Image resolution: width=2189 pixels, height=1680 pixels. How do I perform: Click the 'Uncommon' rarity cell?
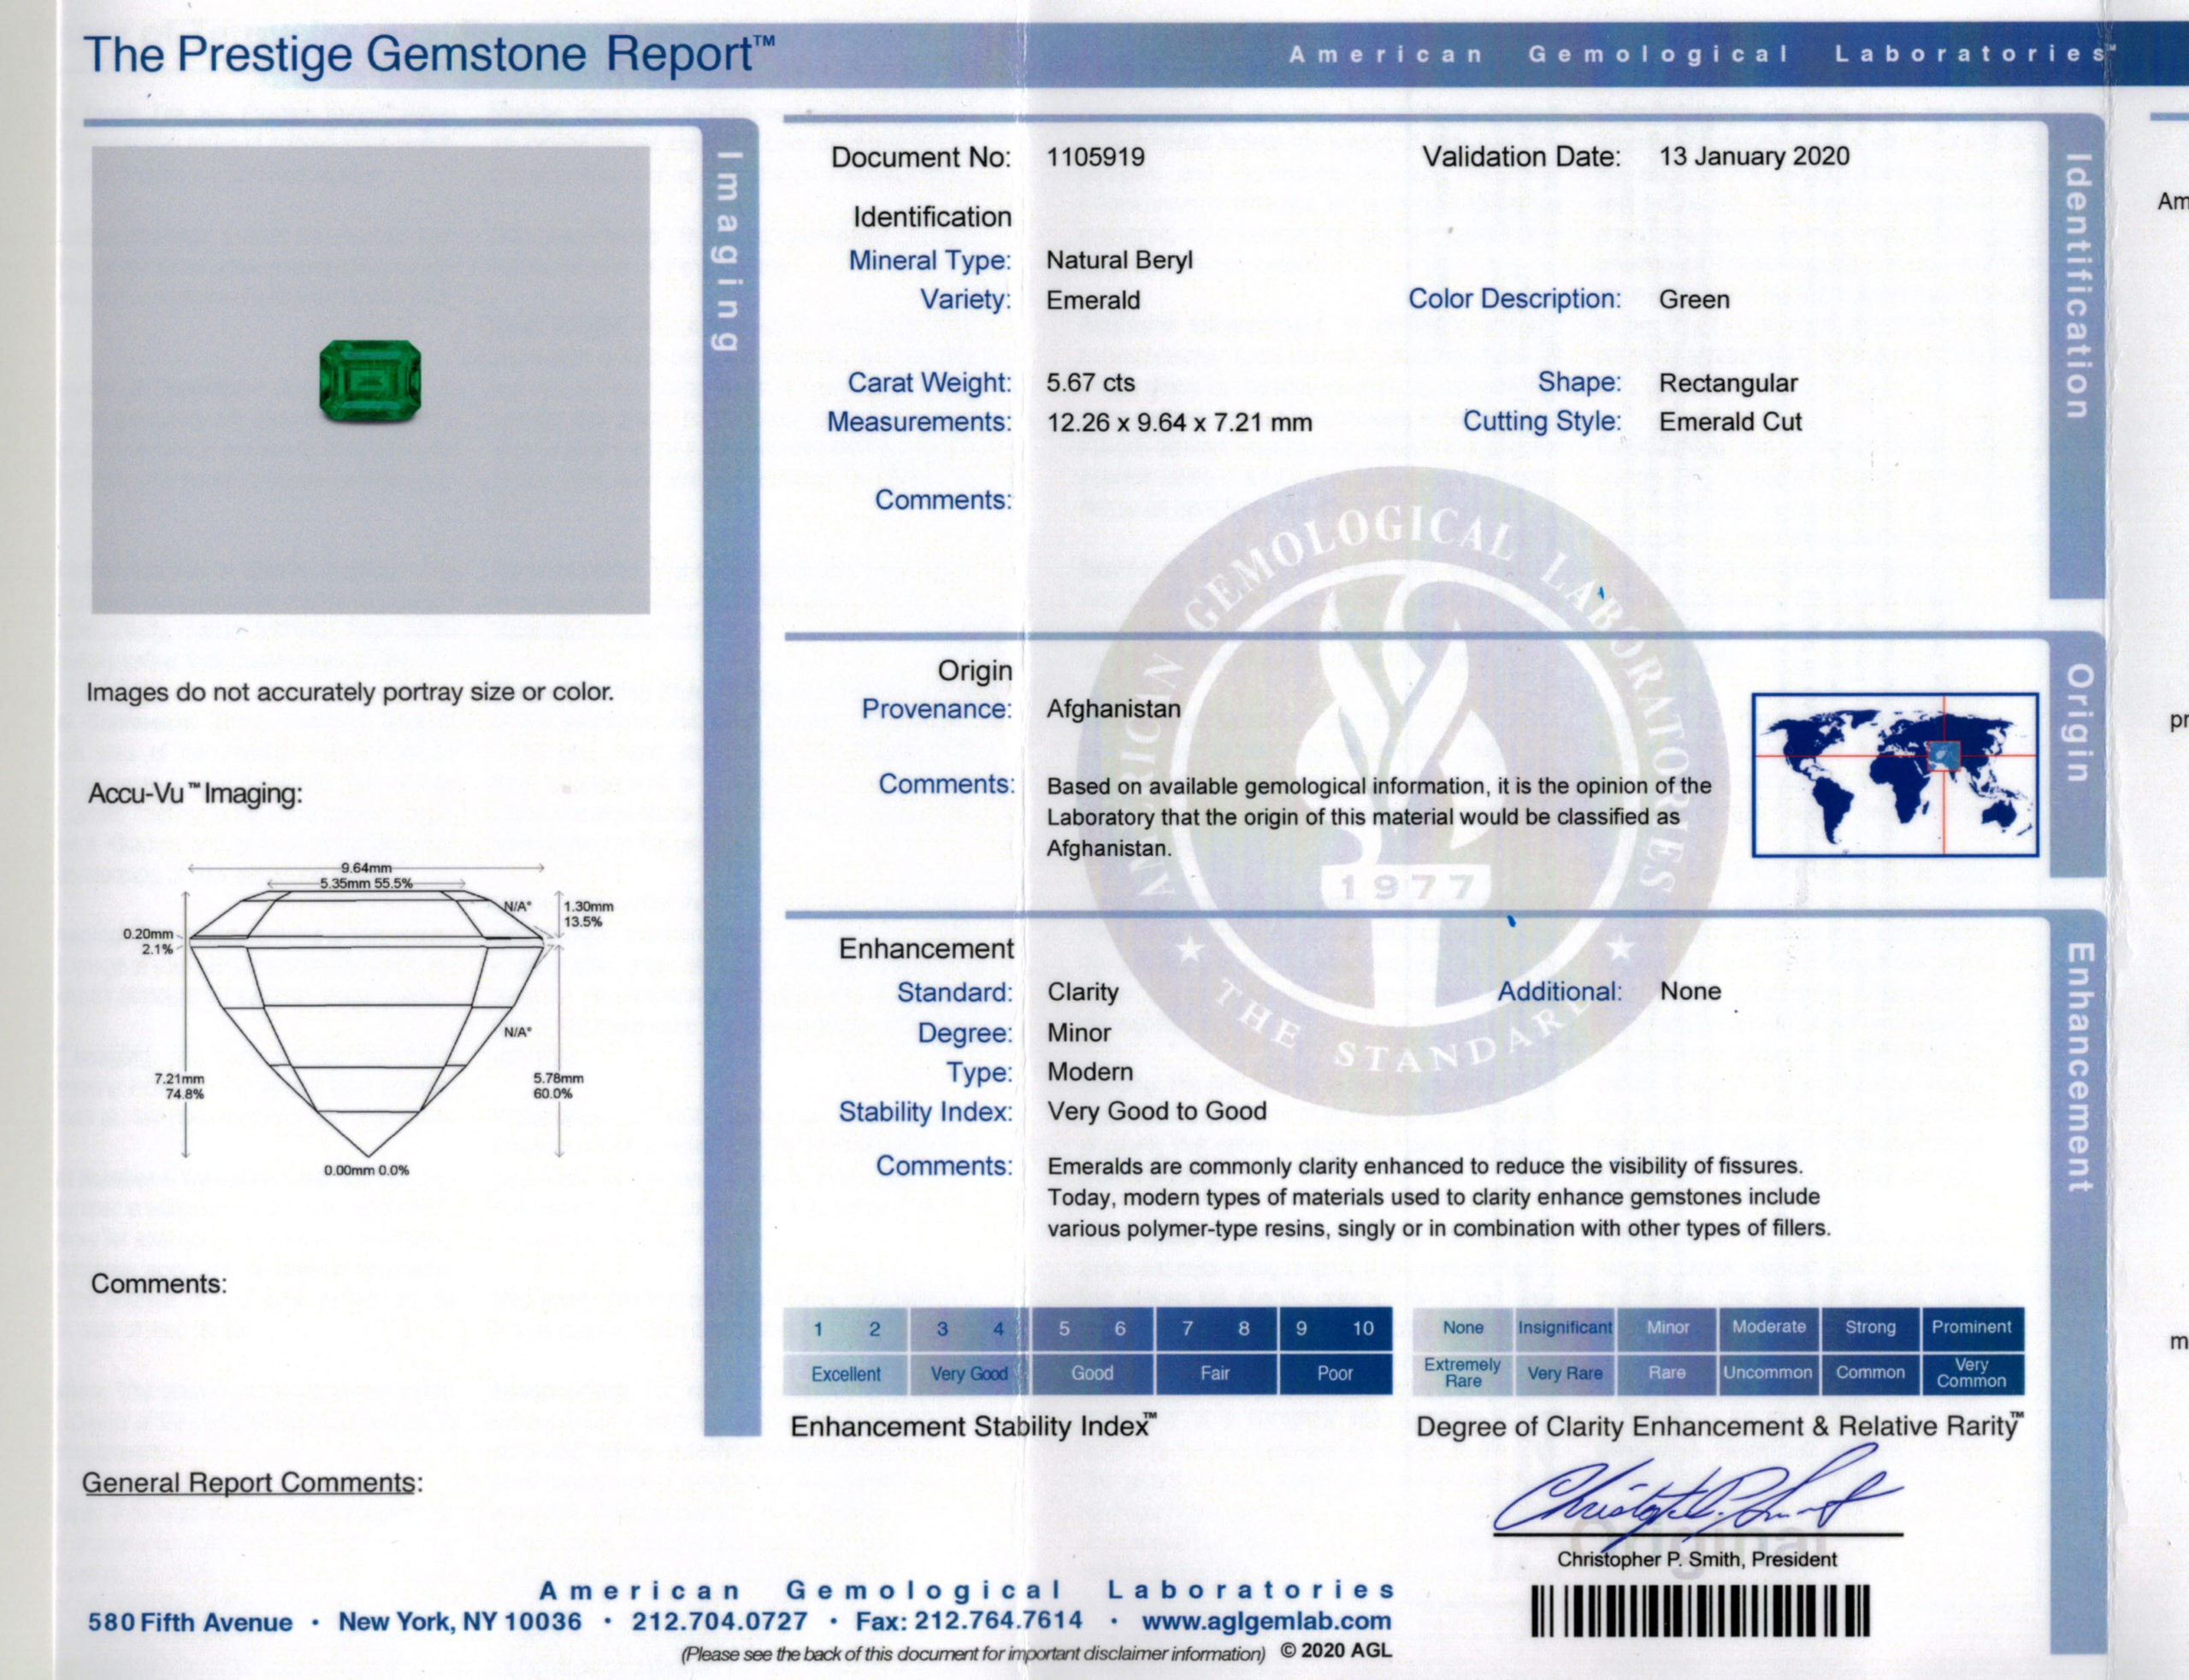tap(1768, 1373)
